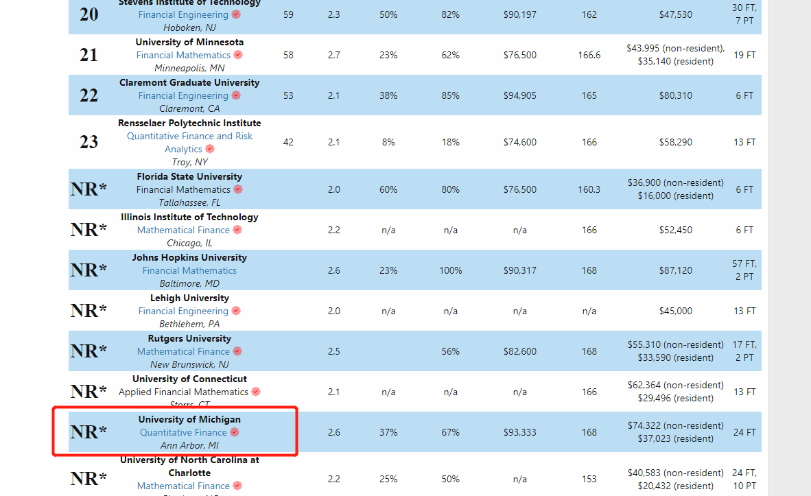Viewport: 811px width, 496px height.
Task: Select the badge next to Lehigh's Financial Engineering
Action: coord(236,311)
